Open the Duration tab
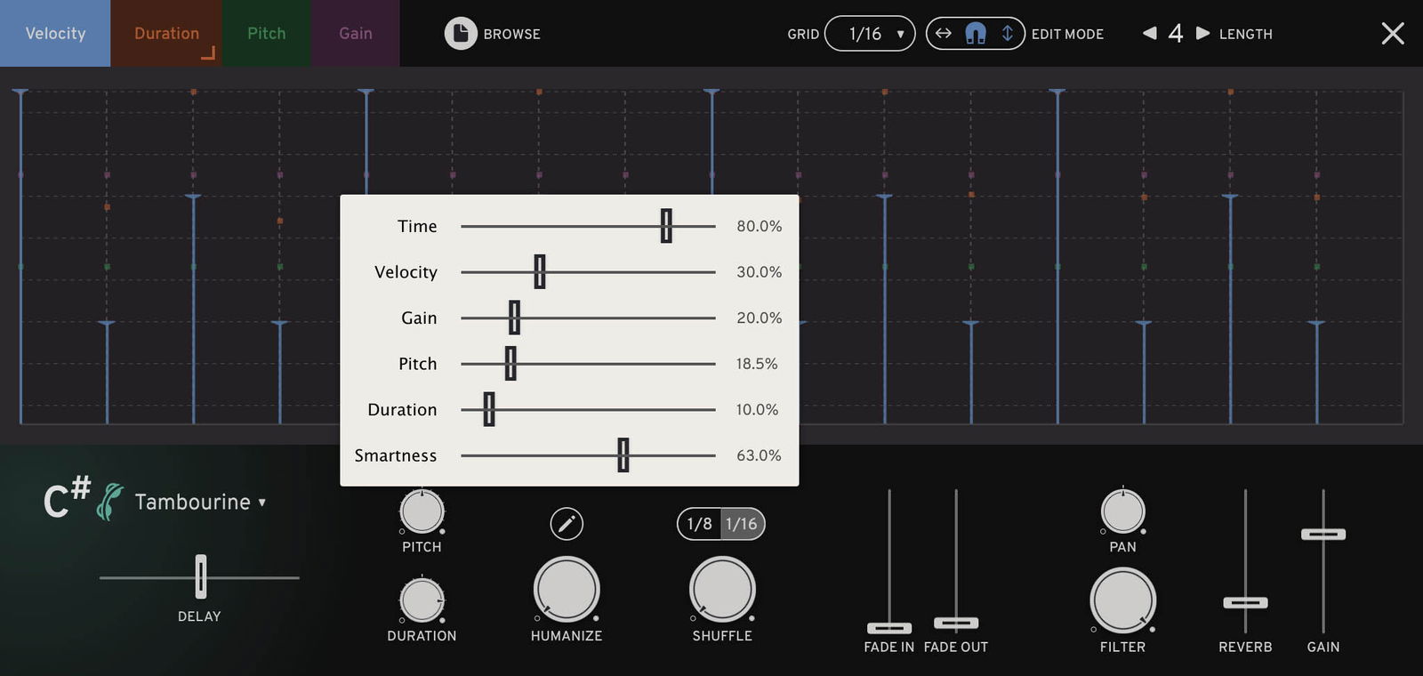The image size is (1423, 676). pos(166,33)
